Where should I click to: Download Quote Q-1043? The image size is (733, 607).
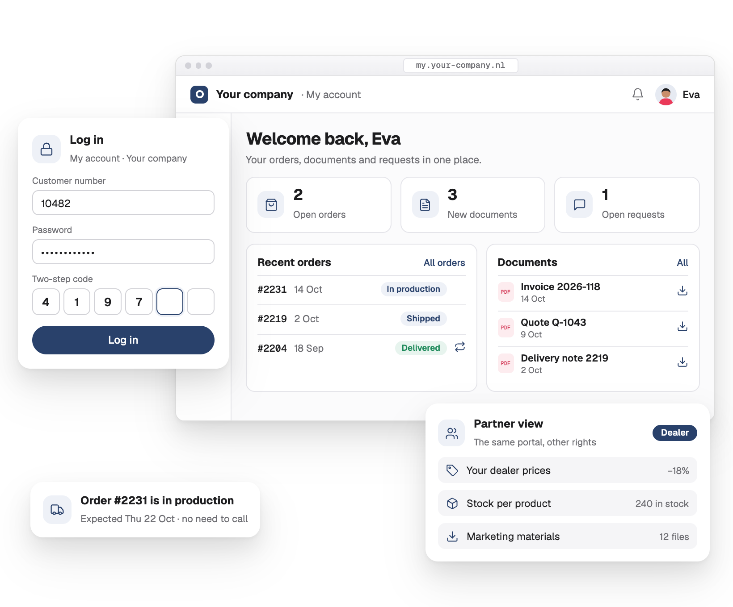(x=682, y=327)
